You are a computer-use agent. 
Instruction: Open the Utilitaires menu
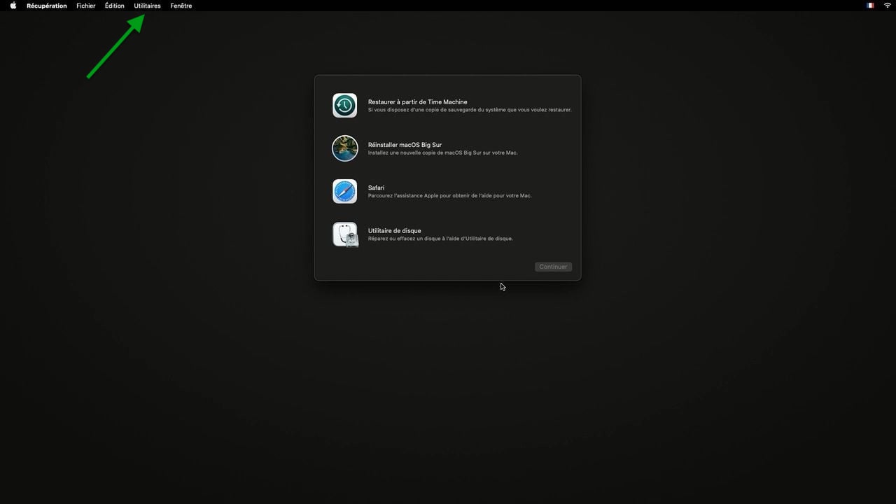tap(147, 6)
